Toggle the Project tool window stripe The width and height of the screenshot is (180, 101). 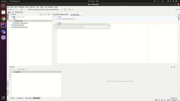pyautogui.click(x=8, y=17)
